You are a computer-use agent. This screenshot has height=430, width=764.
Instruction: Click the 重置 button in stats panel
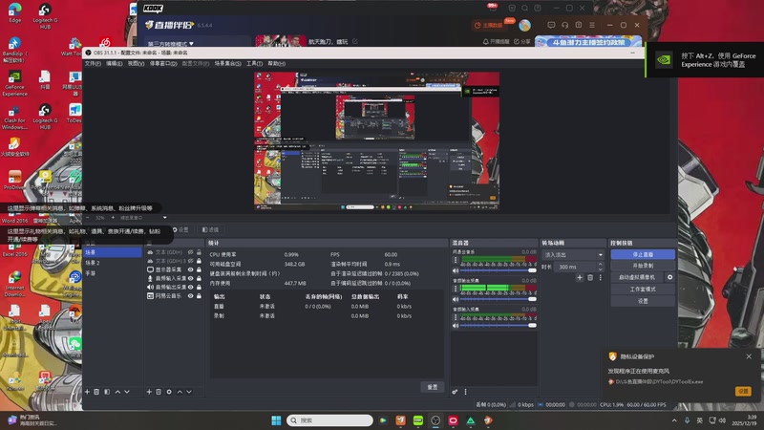[433, 387]
